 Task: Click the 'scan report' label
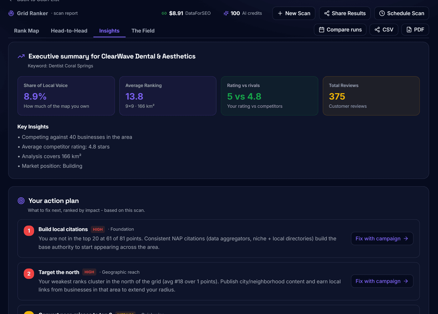click(65, 13)
